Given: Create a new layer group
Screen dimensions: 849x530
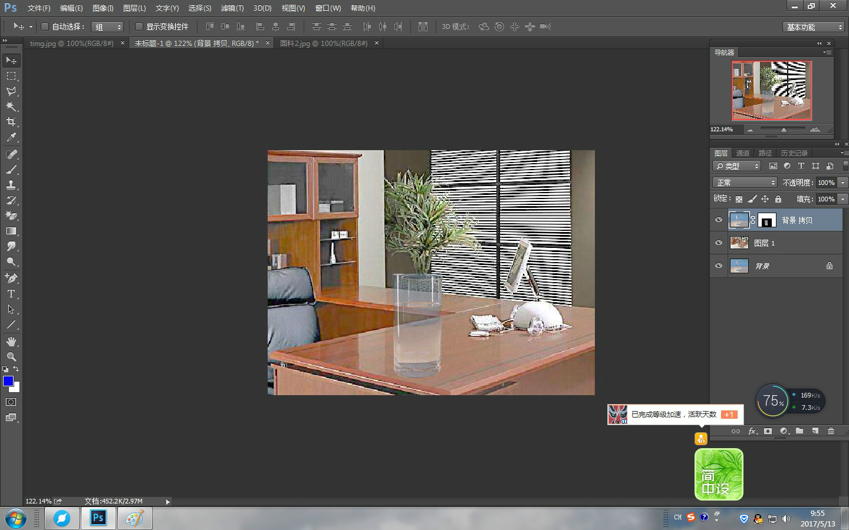Looking at the screenshot, I should 799,431.
